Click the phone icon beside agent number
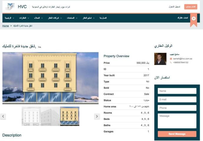This screenshot has height=141, width=203. click(x=171, y=63)
